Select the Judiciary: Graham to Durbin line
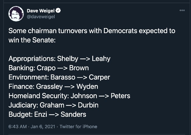Screen dimensions: 191x135 [x=53, y=105]
